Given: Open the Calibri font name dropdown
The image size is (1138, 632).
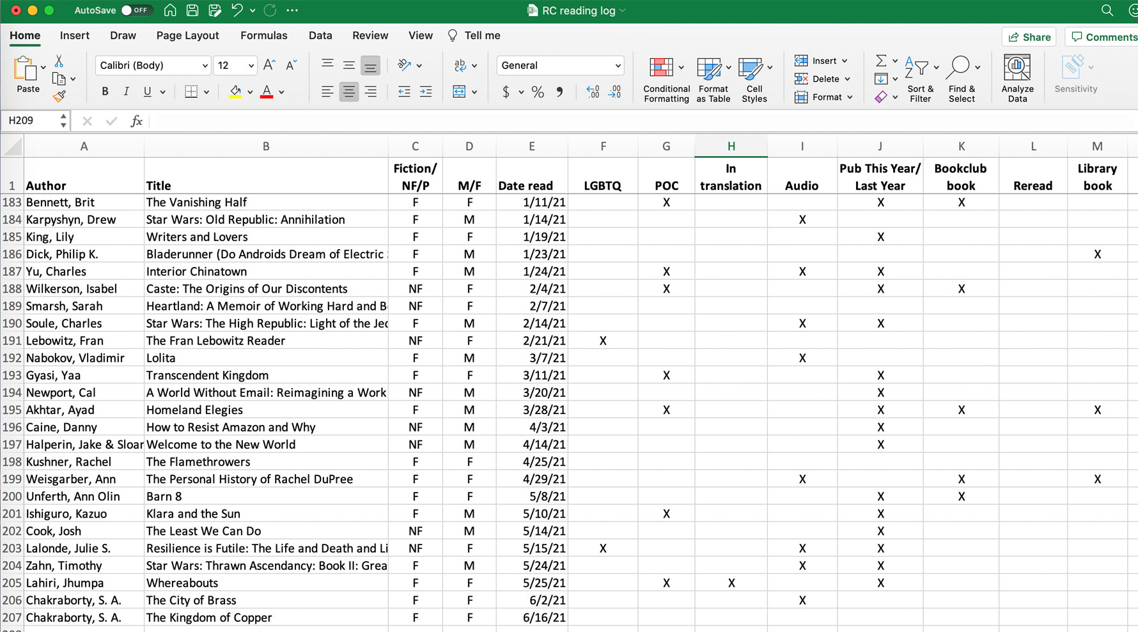Looking at the screenshot, I should (205, 66).
